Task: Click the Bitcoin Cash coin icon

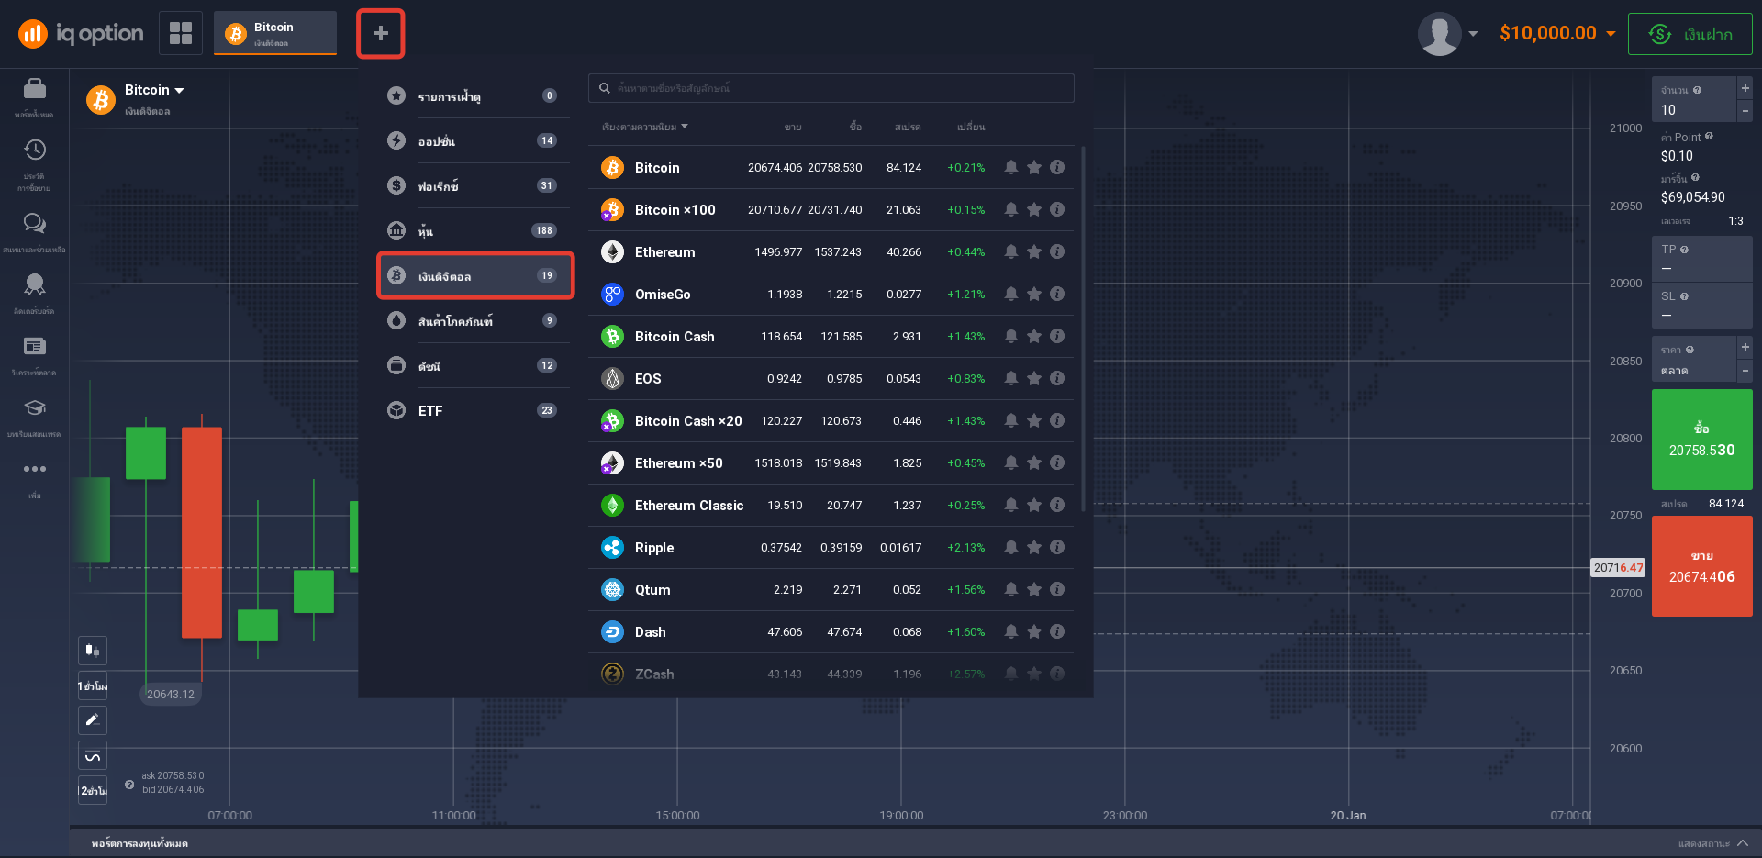Action: 612,337
